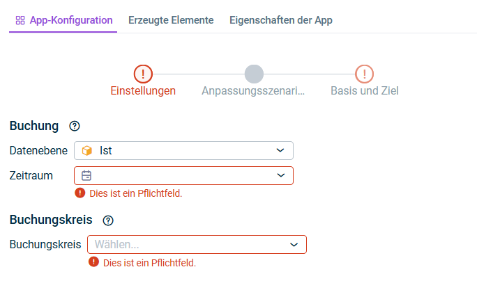Switch to the Erzeugte Elemente tab
Viewport: 477px width, 290px height.
click(171, 20)
